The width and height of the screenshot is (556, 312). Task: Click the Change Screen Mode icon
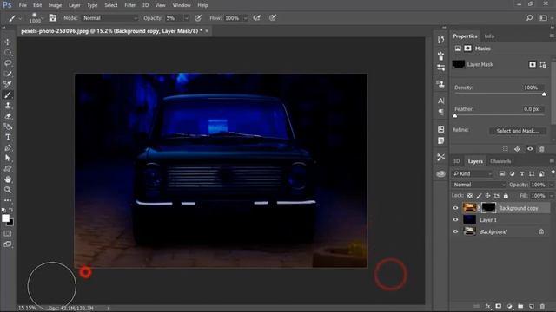tap(8, 244)
